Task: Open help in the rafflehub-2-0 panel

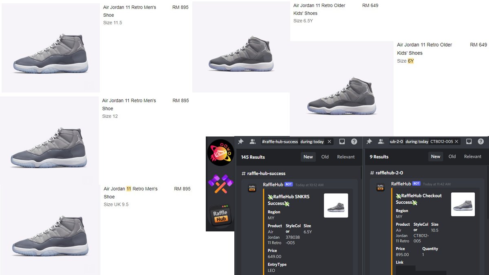Action: coord(481,141)
